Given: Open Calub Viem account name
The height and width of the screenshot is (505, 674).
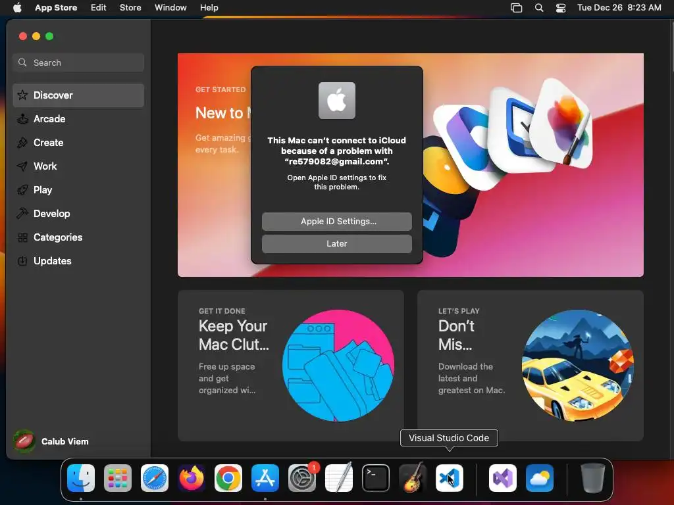Looking at the screenshot, I should point(65,441).
